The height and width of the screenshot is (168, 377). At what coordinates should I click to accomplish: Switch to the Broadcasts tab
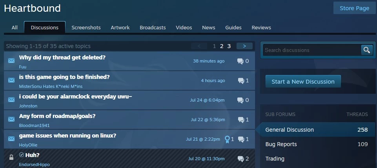coord(153,27)
